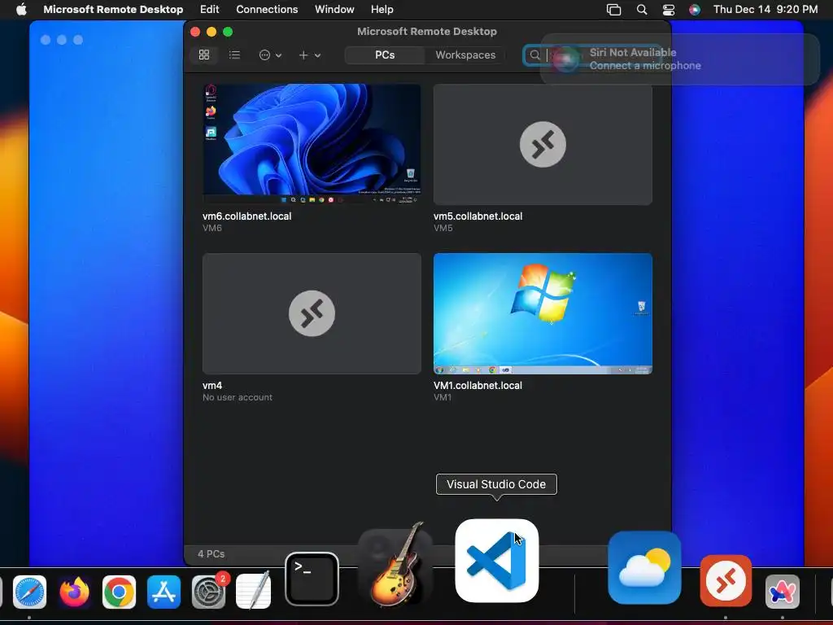Image resolution: width=833 pixels, height=625 pixels.
Task: Open the Microsoft Remote Desktop app menu
Action: pyautogui.click(x=113, y=9)
